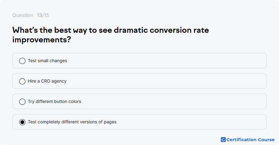Click the 13/15 question counter
Viewport: 279px width, 145px height.
click(x=43, y=15)
